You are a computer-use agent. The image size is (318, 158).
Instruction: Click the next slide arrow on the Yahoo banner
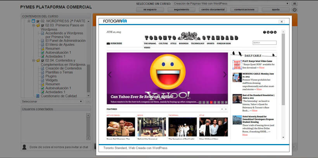coord(225,75)
